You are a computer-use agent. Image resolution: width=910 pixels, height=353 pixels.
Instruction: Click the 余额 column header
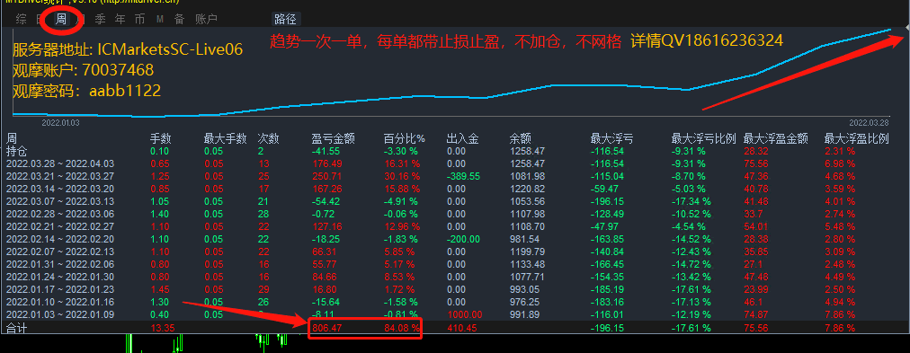(x=521, y=138)
